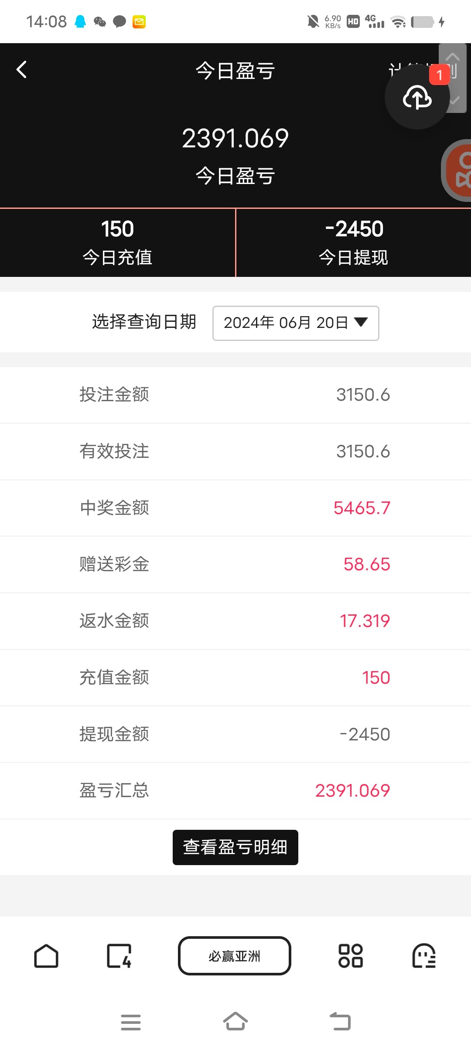Tap the cloud upload floating button
The height and width of the screenshot is (1050, 471).
[x=417, y=98]
